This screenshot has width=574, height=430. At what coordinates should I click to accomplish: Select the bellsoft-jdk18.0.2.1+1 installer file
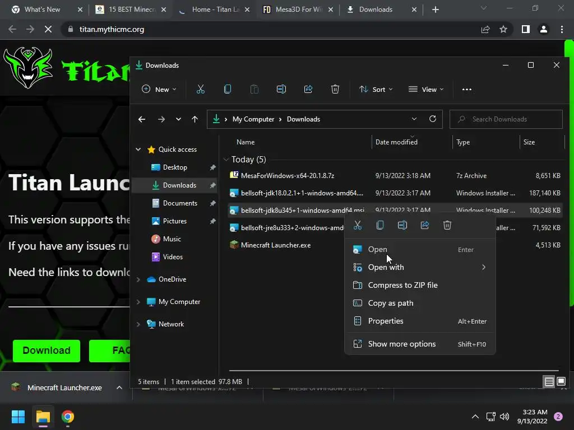395,193
